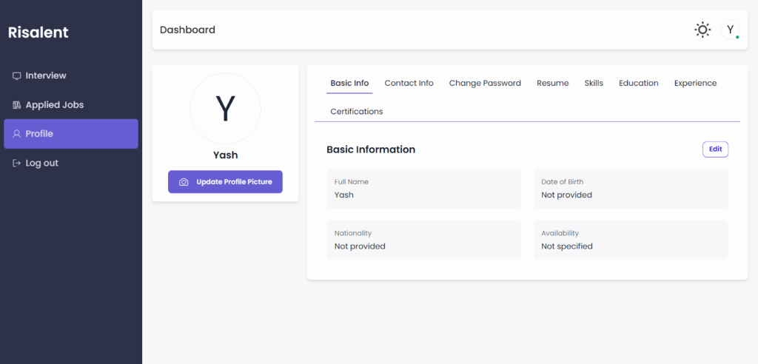
Task: Select the Certifications tab
Action: pyautogui.click(x=357, y=111)
